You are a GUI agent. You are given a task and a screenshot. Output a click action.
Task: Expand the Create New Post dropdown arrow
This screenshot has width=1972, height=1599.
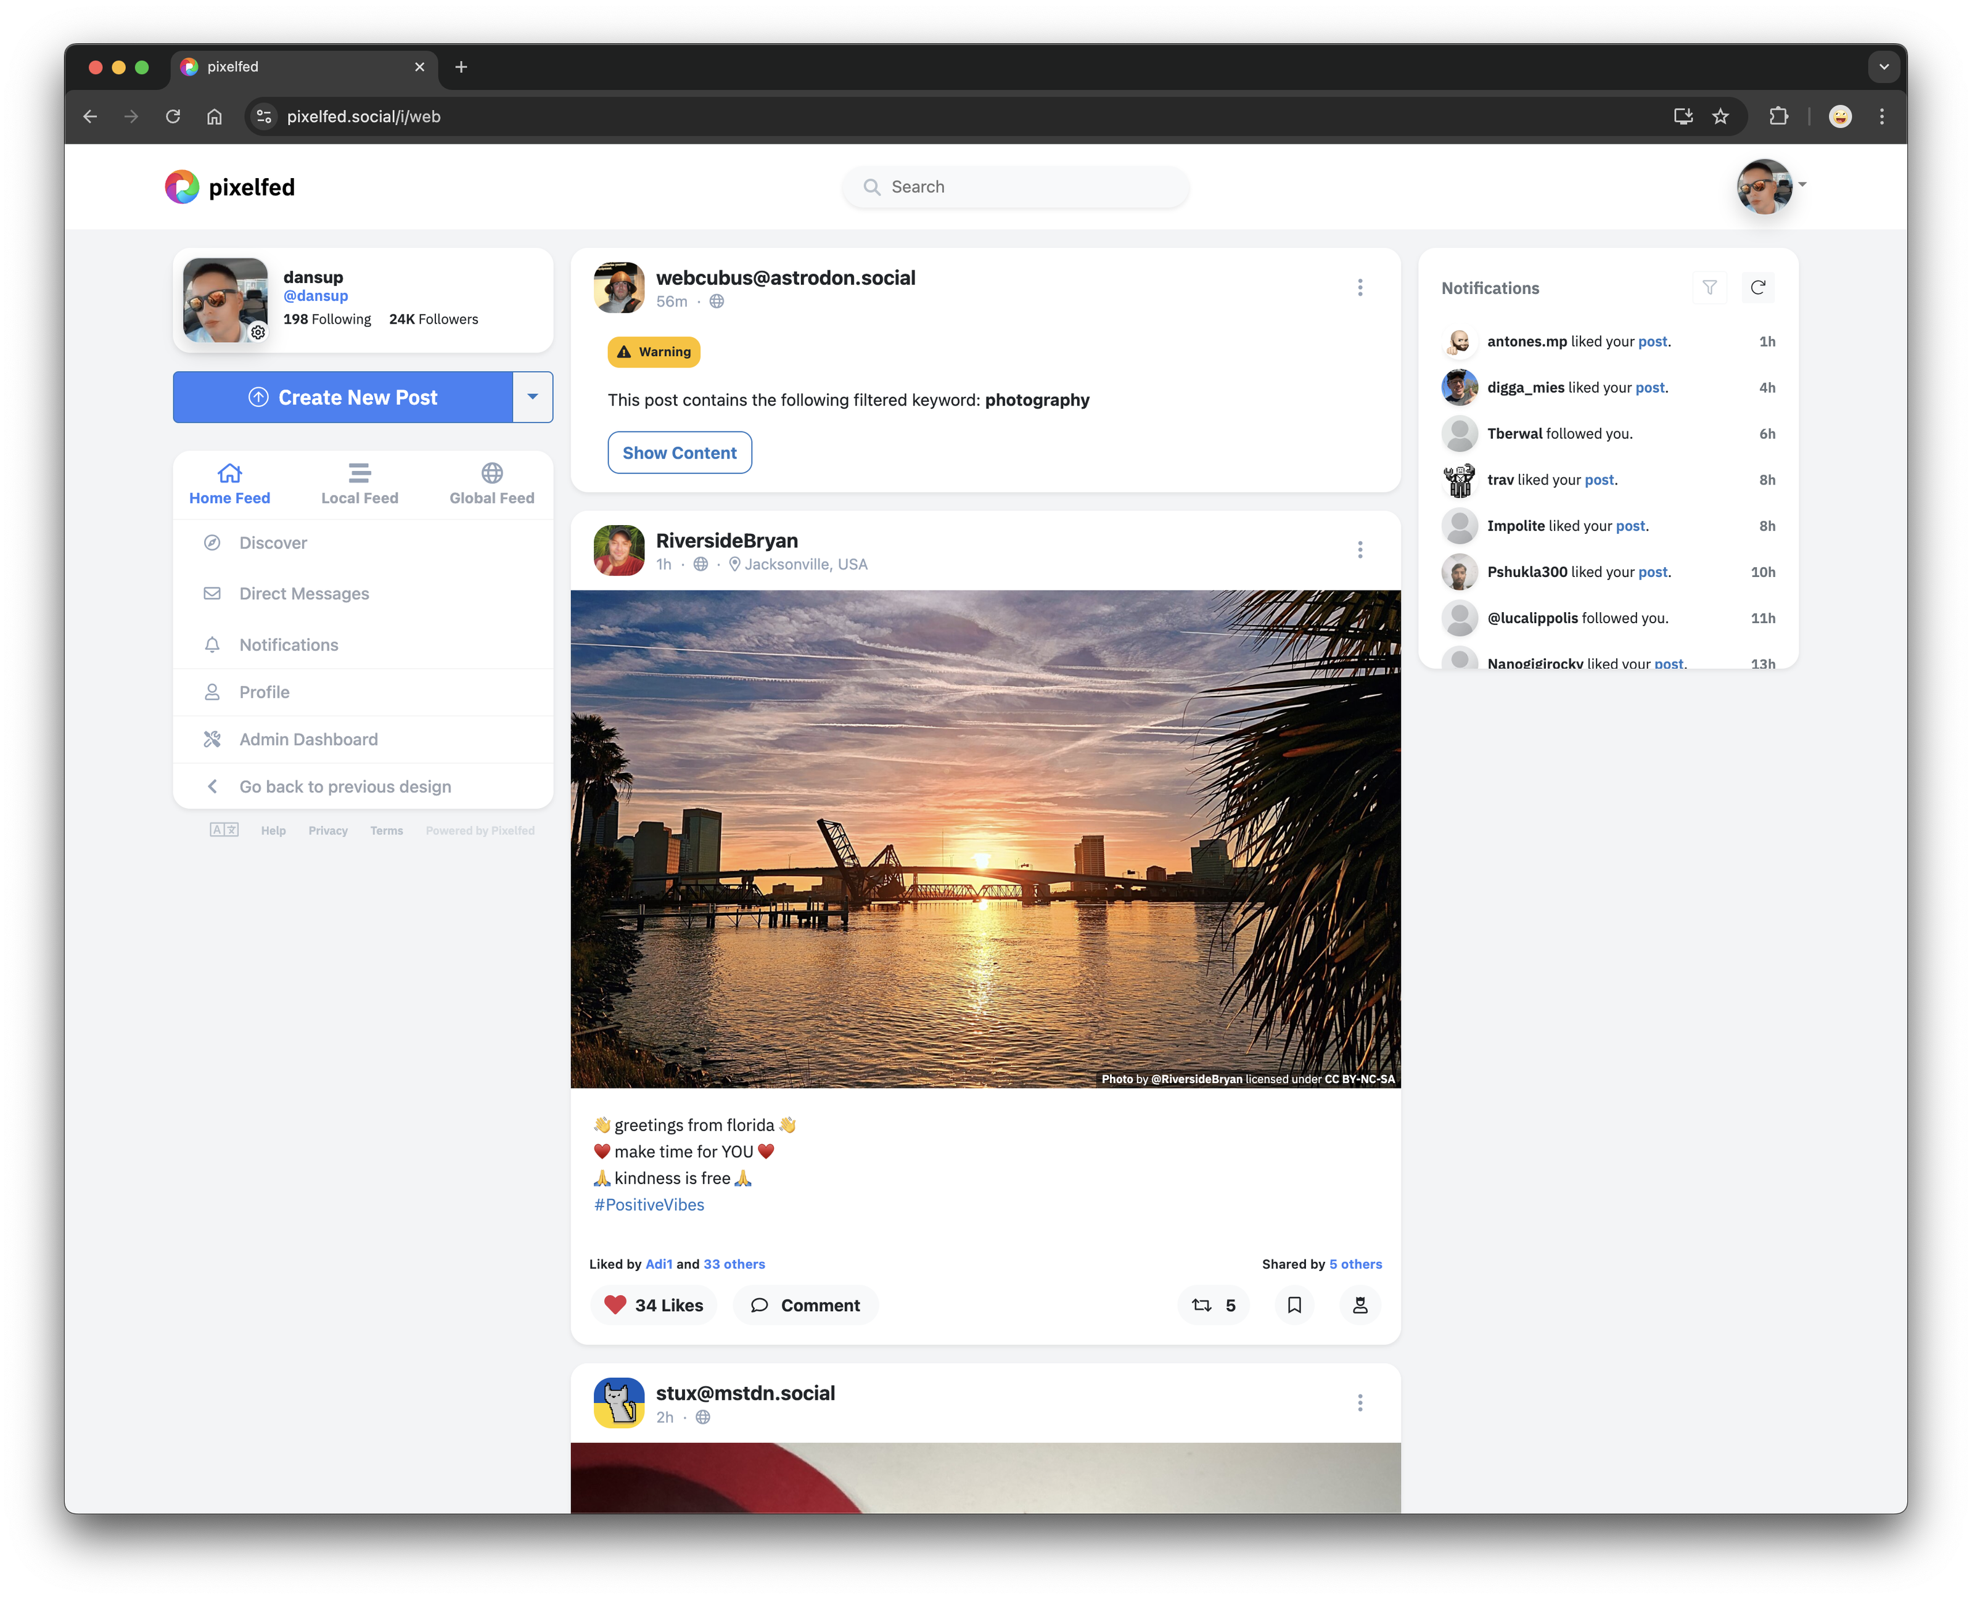point(533,397)
